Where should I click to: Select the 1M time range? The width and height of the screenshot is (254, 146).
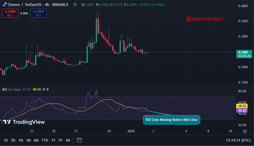pyautogui.click(x=21, y=140)
